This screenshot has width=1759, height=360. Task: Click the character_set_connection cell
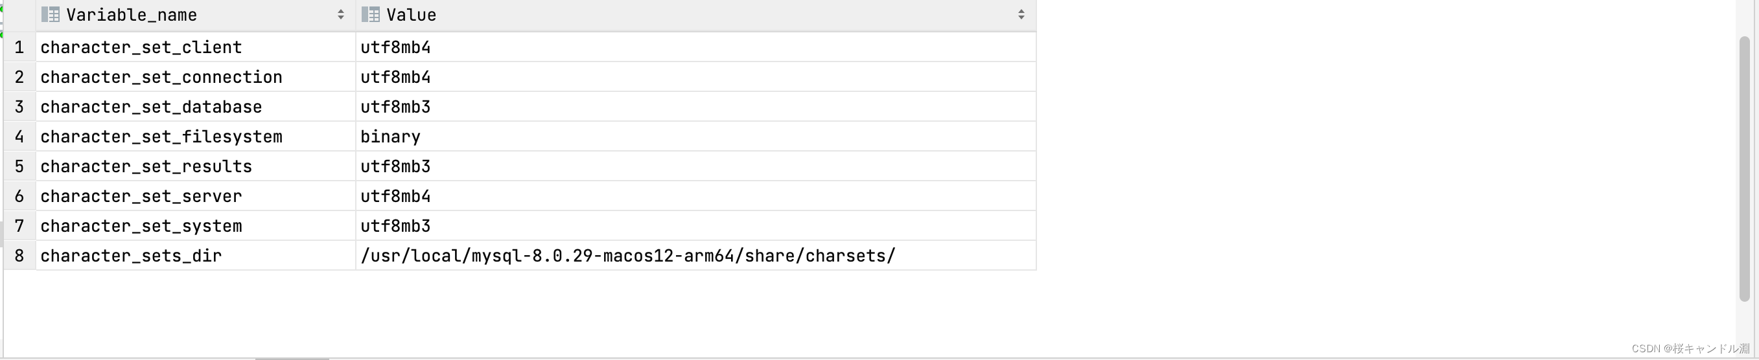tap(195, 77)
